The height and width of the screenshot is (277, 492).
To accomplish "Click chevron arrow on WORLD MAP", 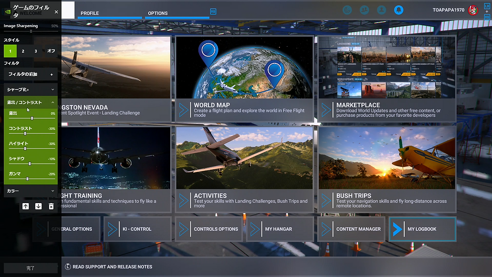I will pyautogui.click(x=184, y=110).
